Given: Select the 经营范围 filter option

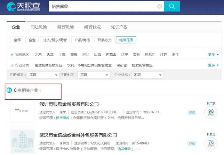Looking at the screenshot, I should 126,40.
